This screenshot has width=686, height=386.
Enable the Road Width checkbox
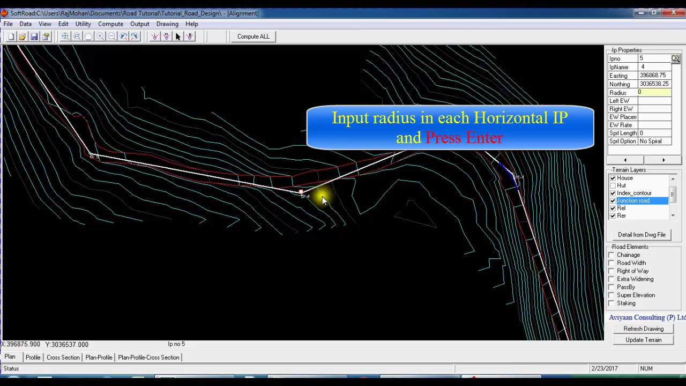[x=612, y=263]
